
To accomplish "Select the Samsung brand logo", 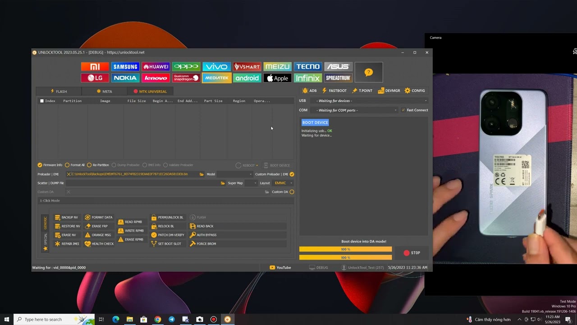I will click(125, 67).
